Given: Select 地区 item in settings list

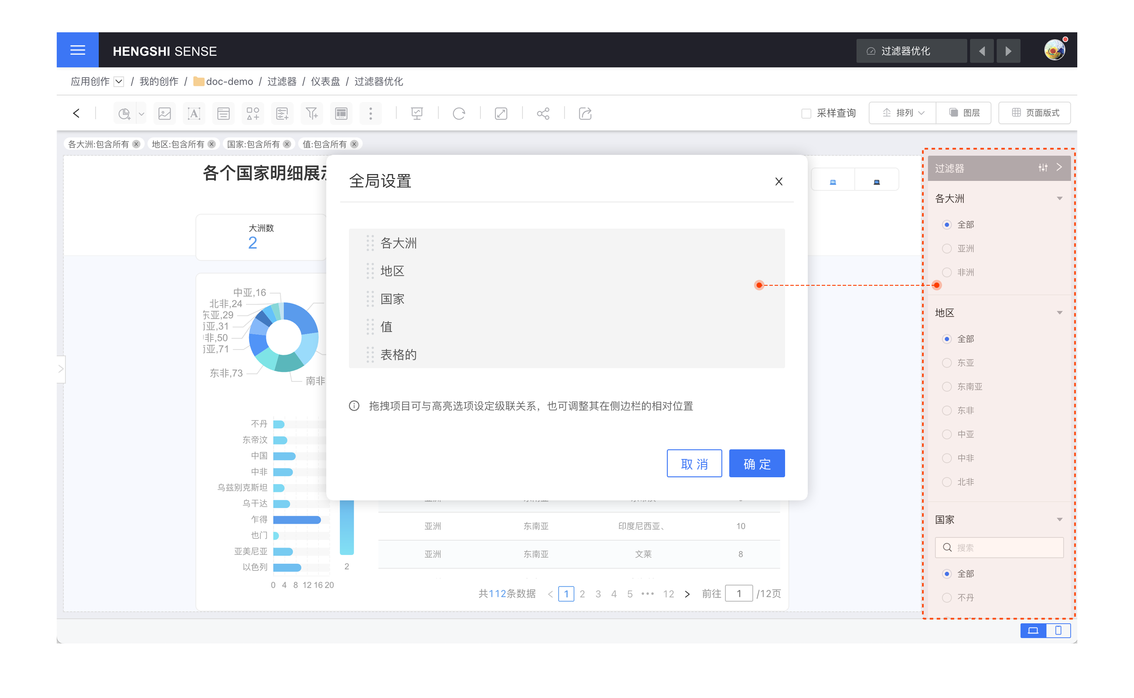Looking at the screenshot, I should [x=567, y=271].
